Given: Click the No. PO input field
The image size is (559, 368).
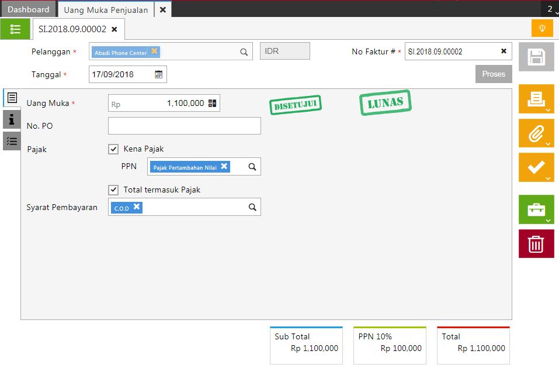Looking at the screenshot, I should (184, 126).
